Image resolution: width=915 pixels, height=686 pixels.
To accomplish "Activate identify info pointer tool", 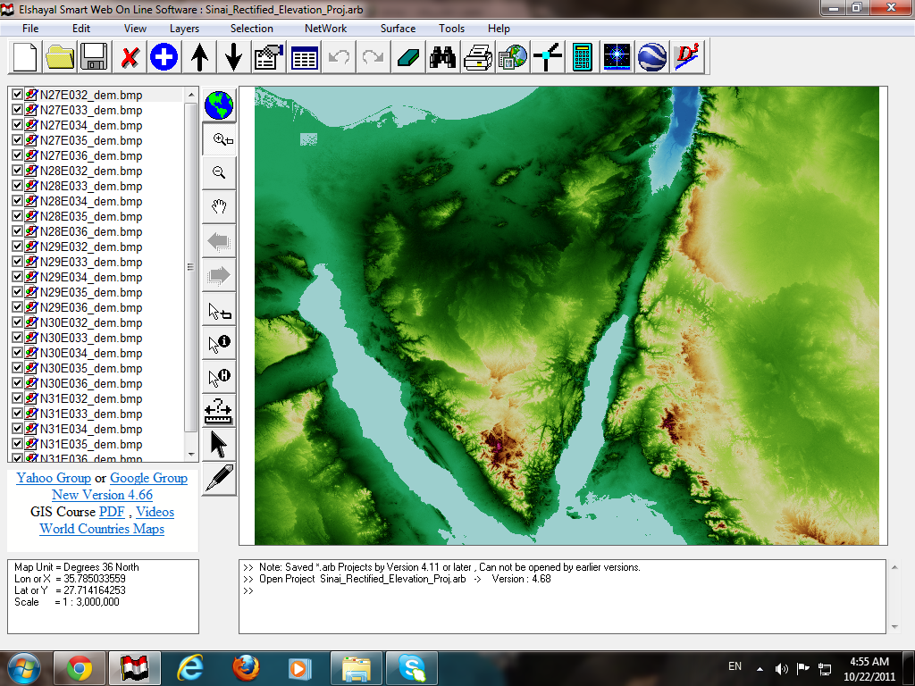I will click(220, 343).
